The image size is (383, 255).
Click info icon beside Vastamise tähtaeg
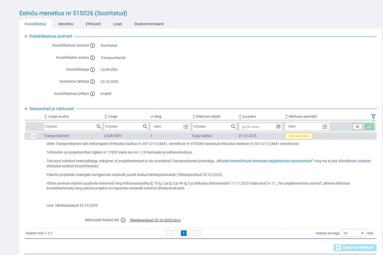tap(93, 82)
